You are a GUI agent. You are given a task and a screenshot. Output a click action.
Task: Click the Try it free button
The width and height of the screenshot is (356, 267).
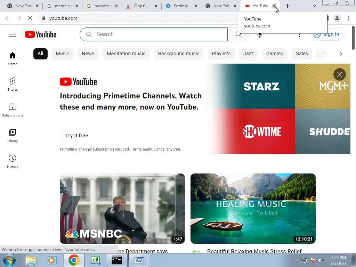click(76, 136)
